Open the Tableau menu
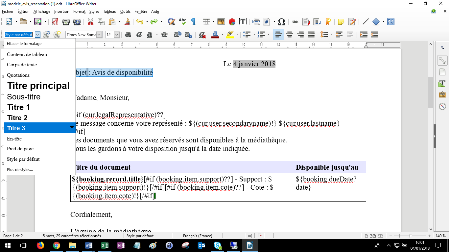The width and height of the screenshot is (449, 252). pyautogui.click(x=110, y=11)
